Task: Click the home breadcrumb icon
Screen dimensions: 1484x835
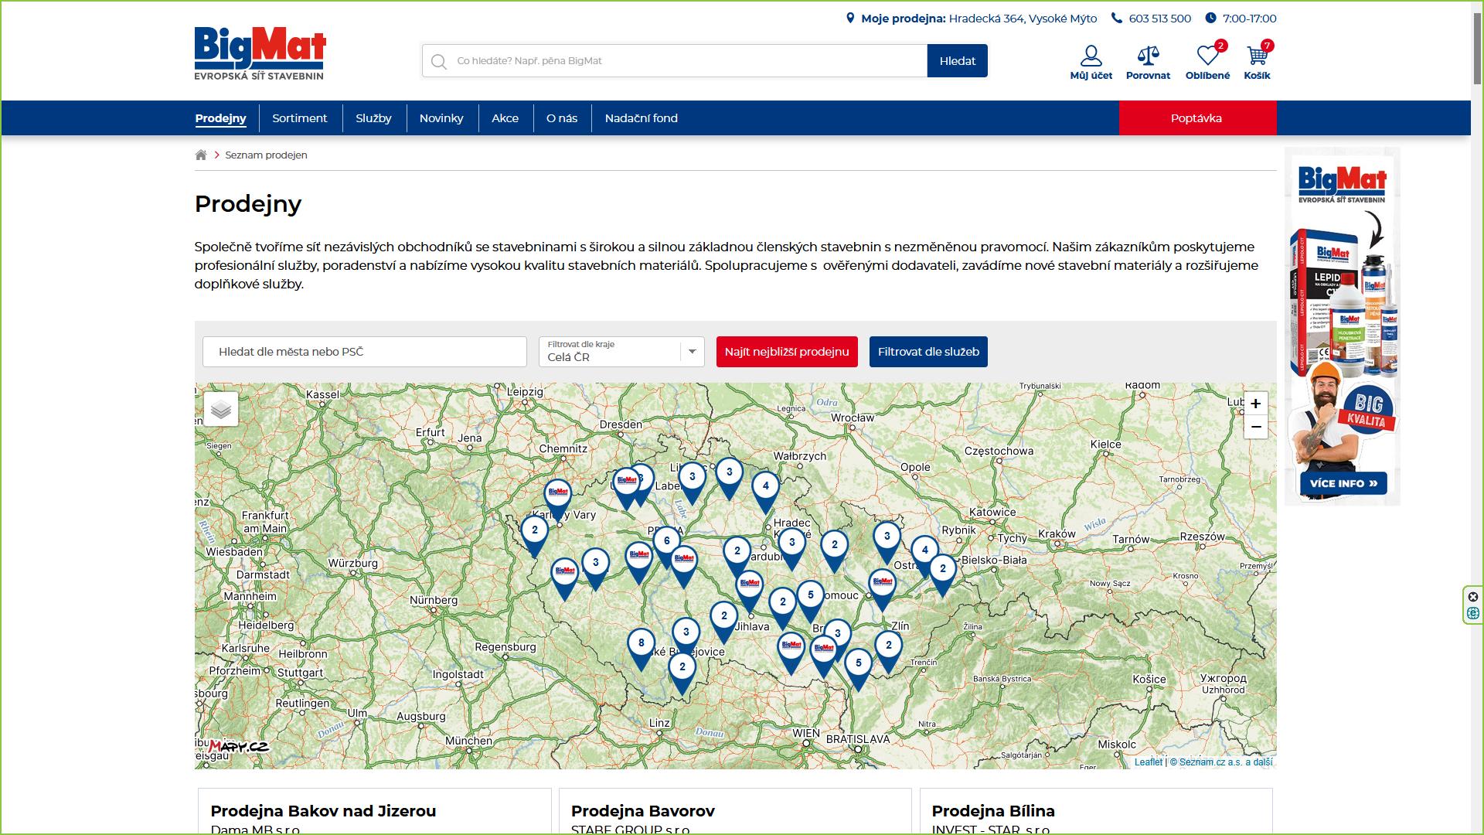Action: point(201,155)
